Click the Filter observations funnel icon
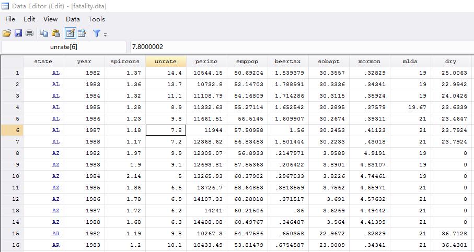 coord(97,33)
